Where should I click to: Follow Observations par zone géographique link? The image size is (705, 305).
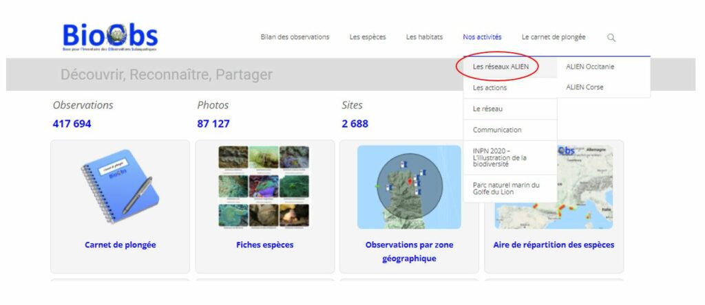409,251
